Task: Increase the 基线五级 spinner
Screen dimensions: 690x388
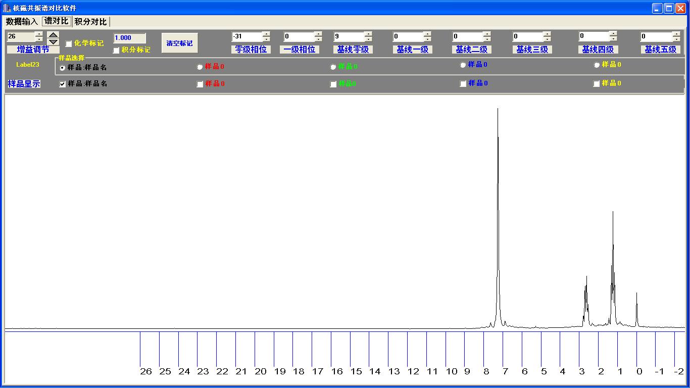Action: 676,34
